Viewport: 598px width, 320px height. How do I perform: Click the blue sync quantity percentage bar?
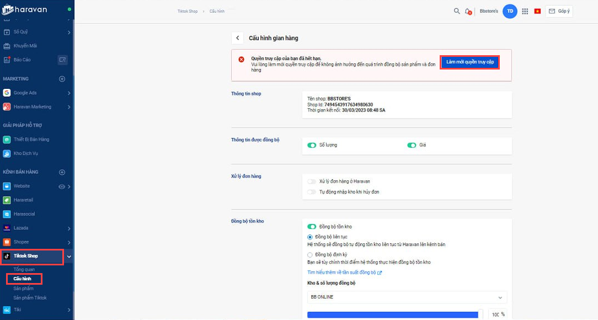pyautogui.click(x=392, y=314)
